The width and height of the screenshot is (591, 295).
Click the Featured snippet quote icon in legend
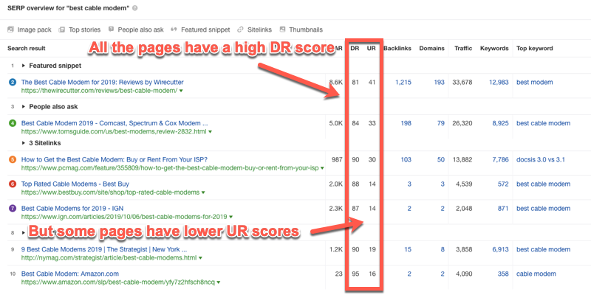click(173, 30)
